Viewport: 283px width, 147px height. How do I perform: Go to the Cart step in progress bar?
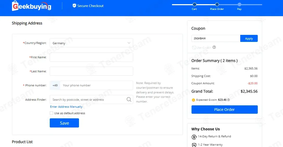click(194, 4)
